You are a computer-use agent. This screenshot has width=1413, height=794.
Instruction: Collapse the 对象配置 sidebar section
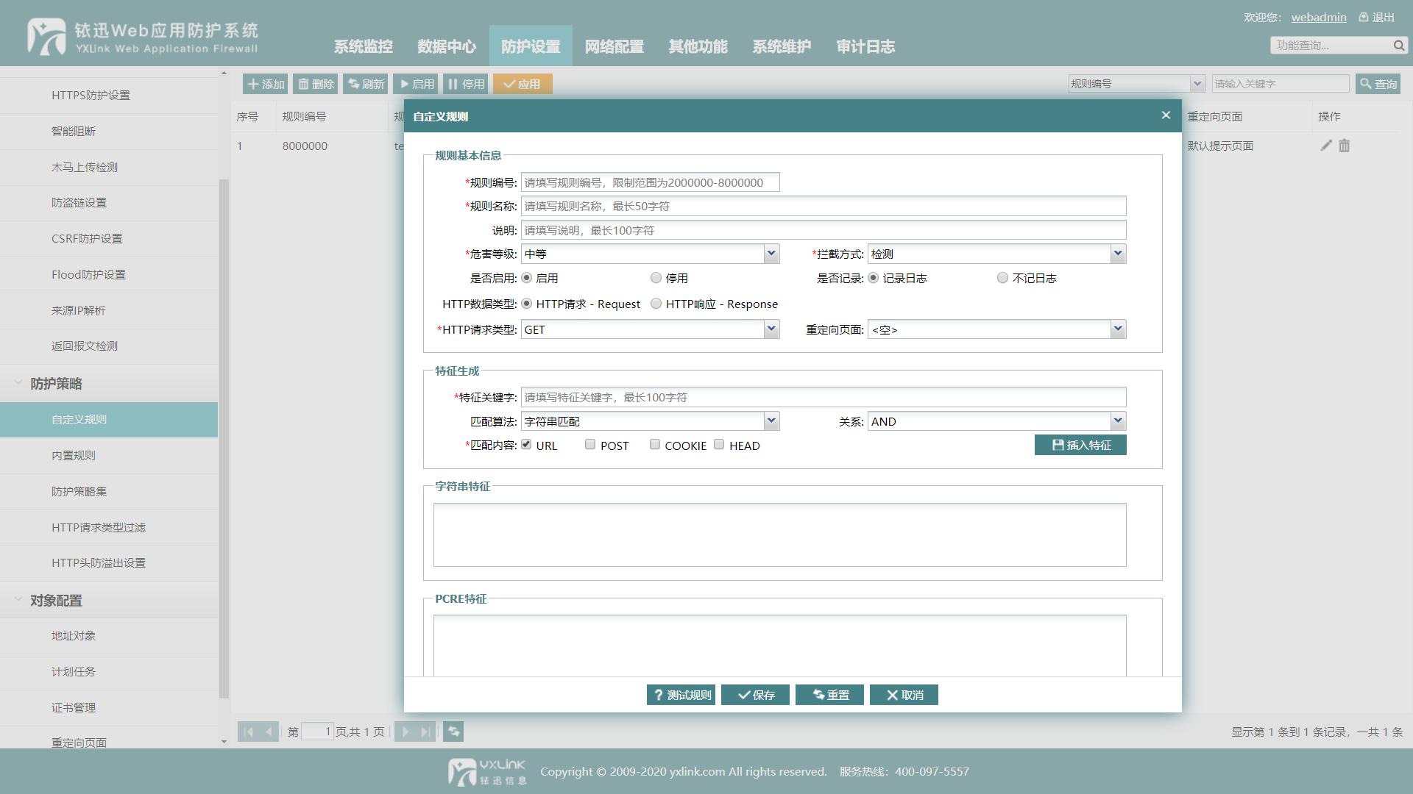click(x=18, y=600)
